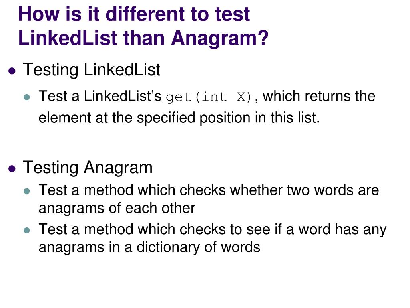The image size is (410, 308).
Task: Click the word 'LinkedList's' in first sub-bullet
Action: [123, 96]
